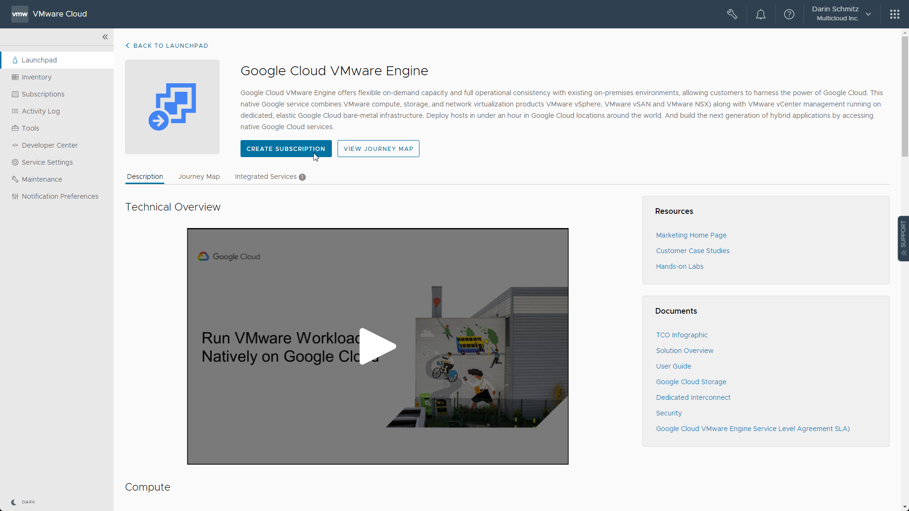Click Create Subscription button
The height and width of the screenshot is (511, 909).
pos(286,149)
